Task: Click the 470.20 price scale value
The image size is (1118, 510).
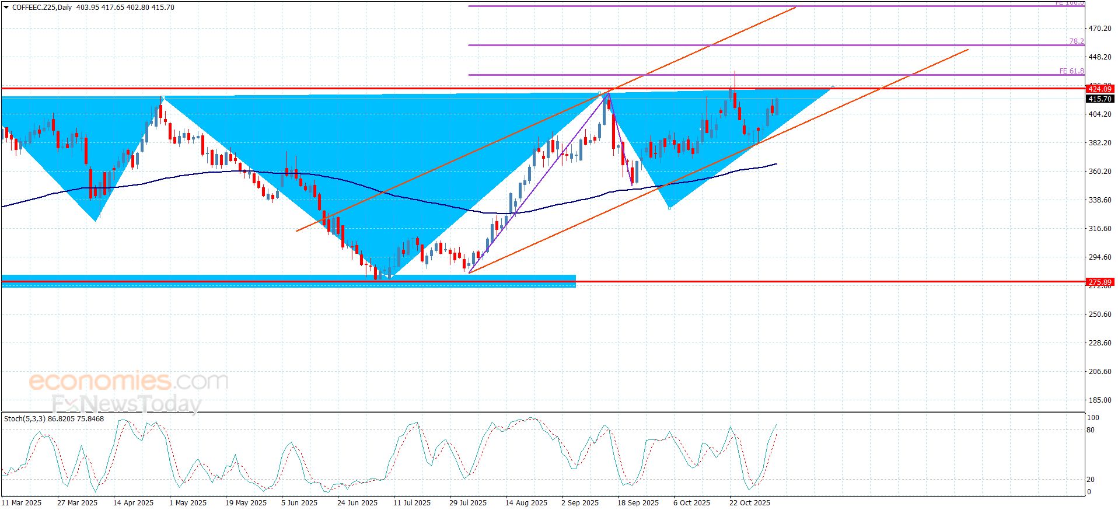Action: (1099, 29)
